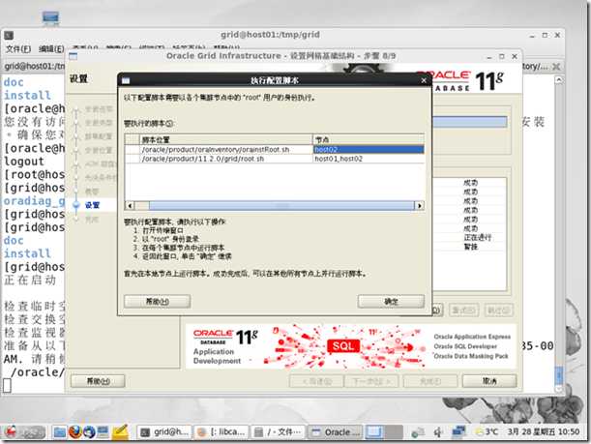Click the 'oradiag_g' entry in the terminal
This screenshot has height=444, width=591.
(x=34, y=201)
